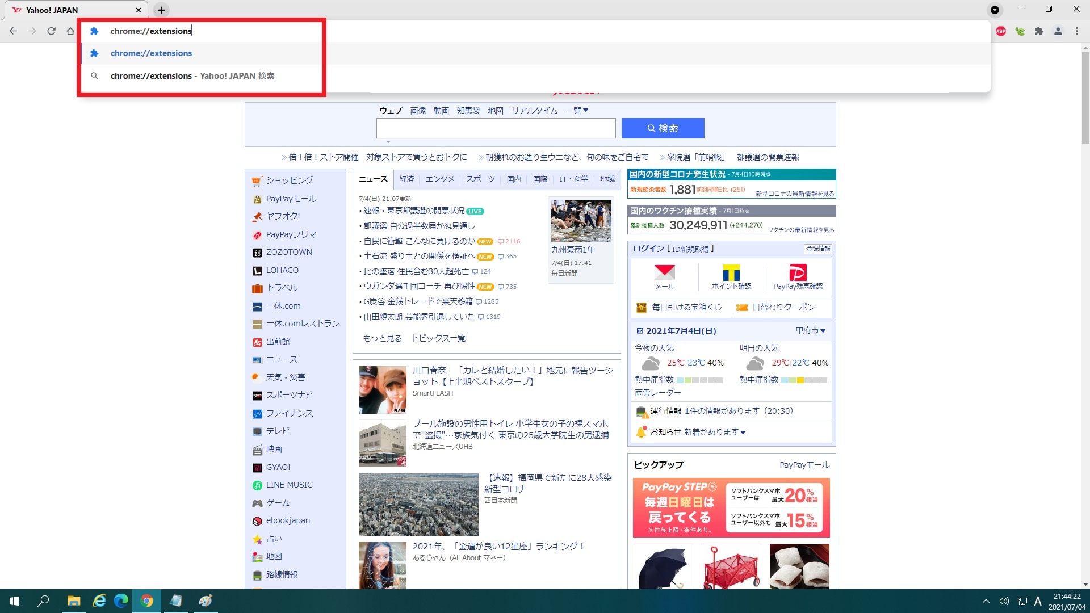Switch search to 画像 tab
Screen dimensions: 1090x613
click(x=418, y=111)
